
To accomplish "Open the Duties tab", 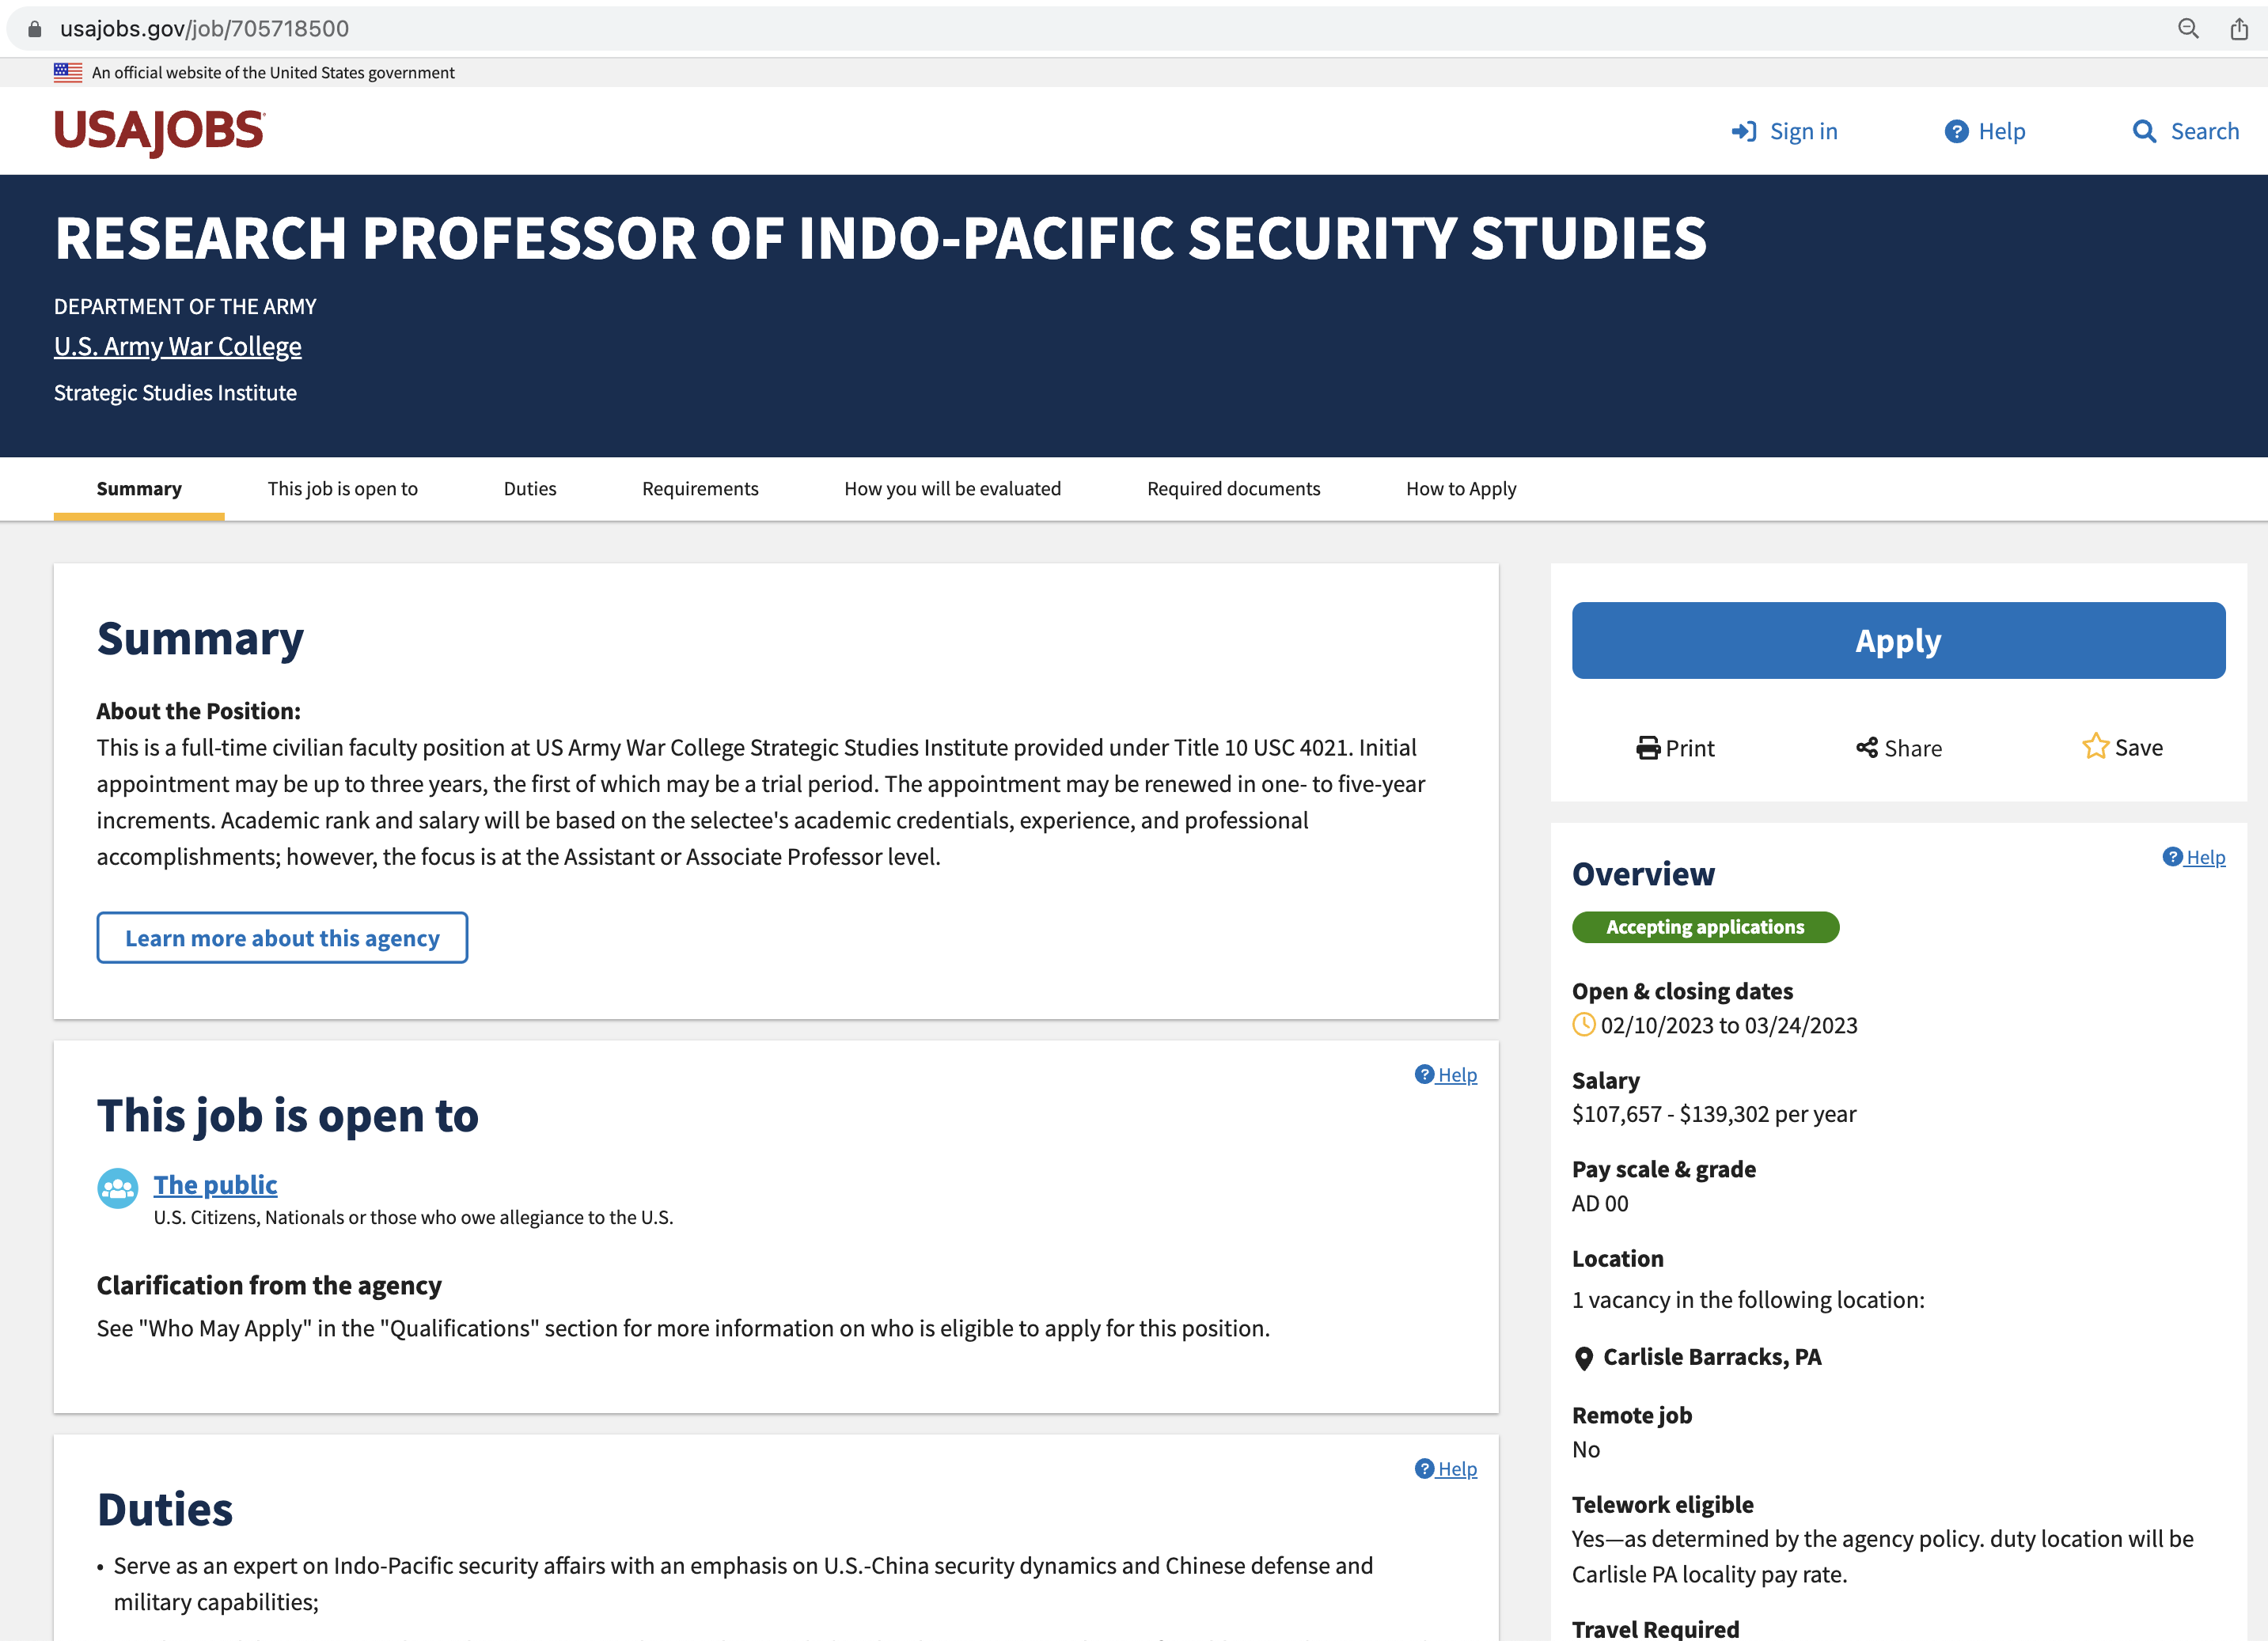I will coord(530,489).
